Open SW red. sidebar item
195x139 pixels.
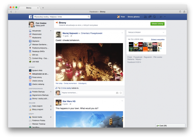click(35, 55)
